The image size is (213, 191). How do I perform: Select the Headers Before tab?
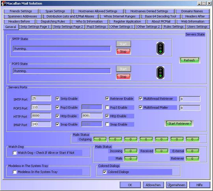tap(19, 21)
